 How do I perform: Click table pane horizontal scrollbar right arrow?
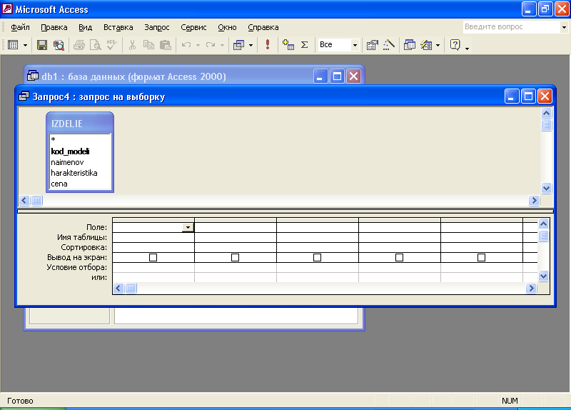click(x=534, y=201)
